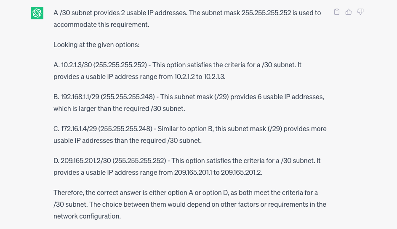Give the response a thumbs down

pos(360,12)
